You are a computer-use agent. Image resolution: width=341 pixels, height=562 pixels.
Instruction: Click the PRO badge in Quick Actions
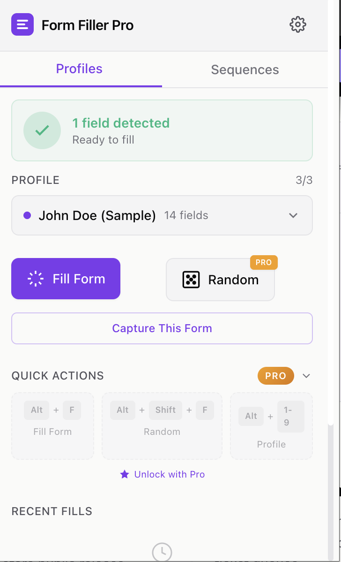275,376
